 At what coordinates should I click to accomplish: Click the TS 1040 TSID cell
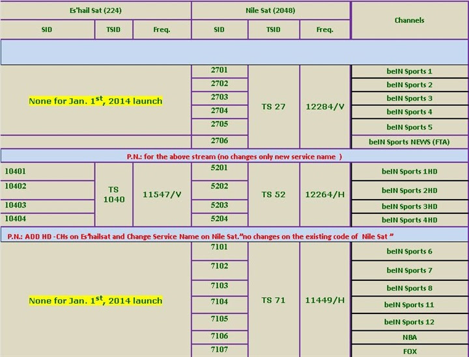[113, 194]
